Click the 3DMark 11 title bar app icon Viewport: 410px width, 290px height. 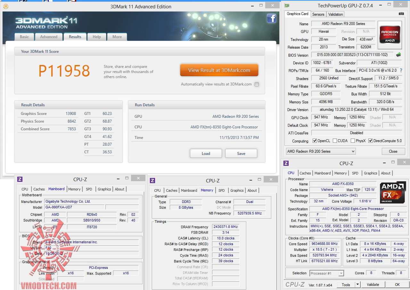pos(5,6)
